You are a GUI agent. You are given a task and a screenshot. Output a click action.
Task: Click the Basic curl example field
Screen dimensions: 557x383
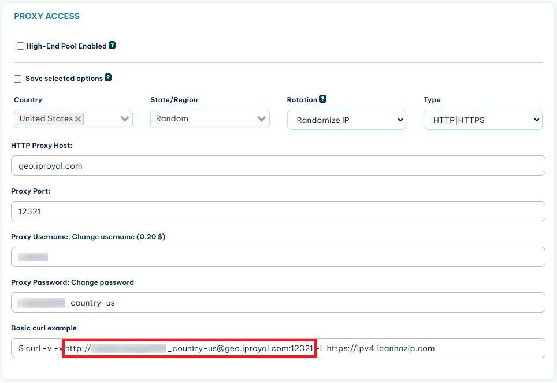pyautogui.click(x=278, y=348)
